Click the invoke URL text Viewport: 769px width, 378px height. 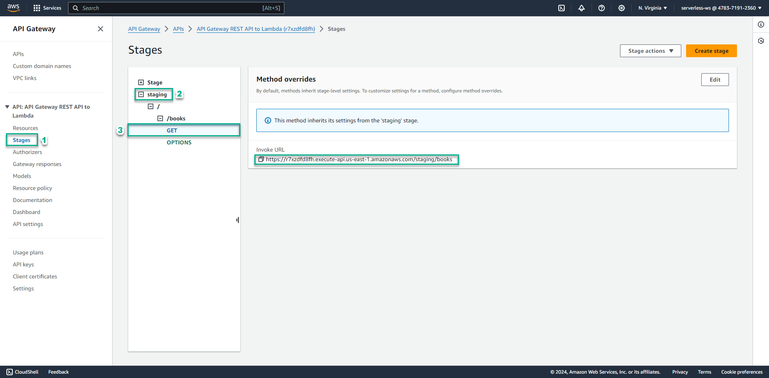pyautogui.click(x=359, y=159)
